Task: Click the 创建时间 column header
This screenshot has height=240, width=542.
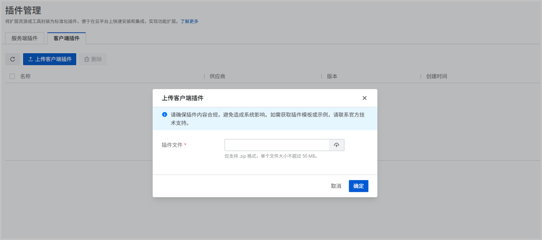Action: click(436, 77)
